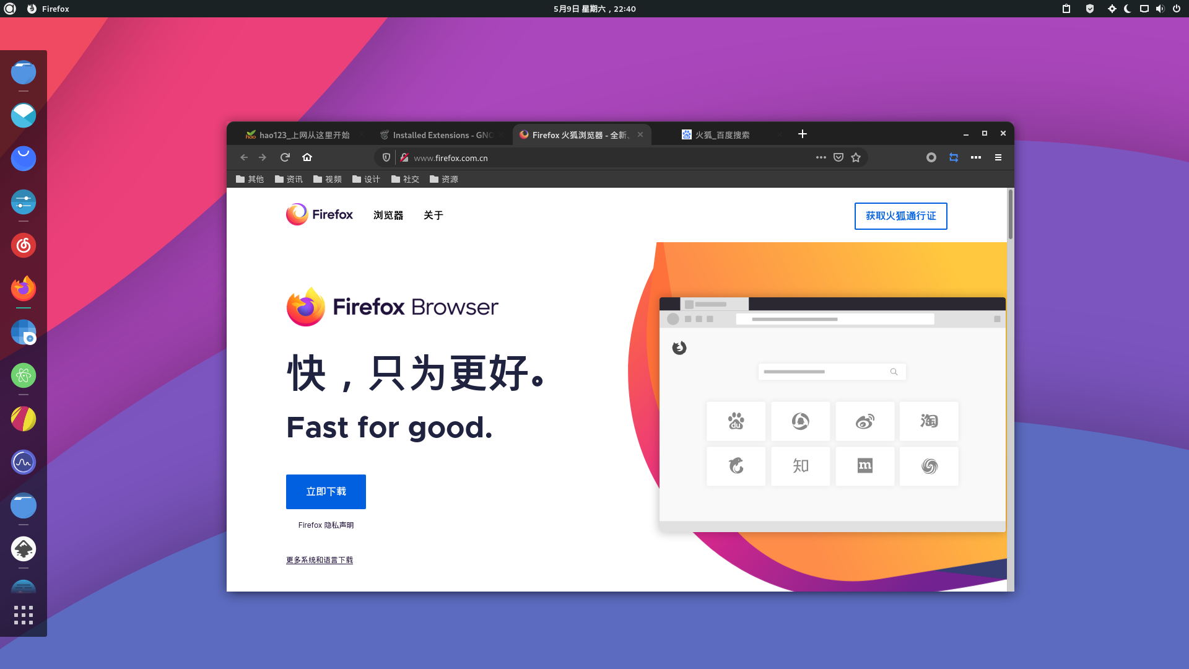Switch to the 火狐_百度搜索 tab
1189x669 pixels.
pos(721,134)
